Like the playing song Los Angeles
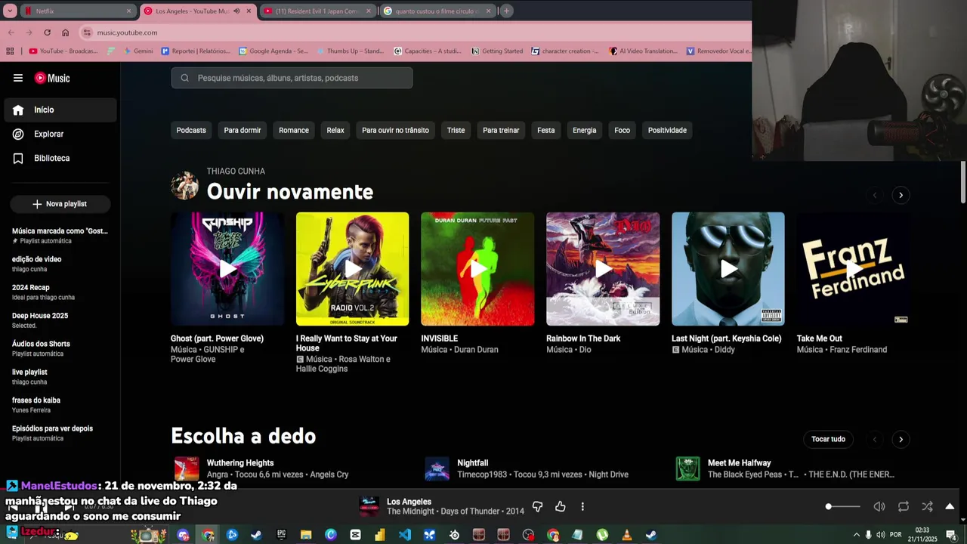The width and height of the screenshot is (967, 544). [560, 506]
